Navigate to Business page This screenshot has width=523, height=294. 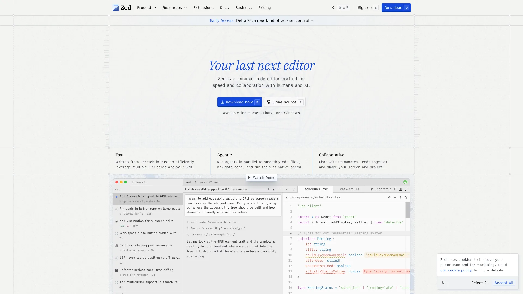click(244, 8)
